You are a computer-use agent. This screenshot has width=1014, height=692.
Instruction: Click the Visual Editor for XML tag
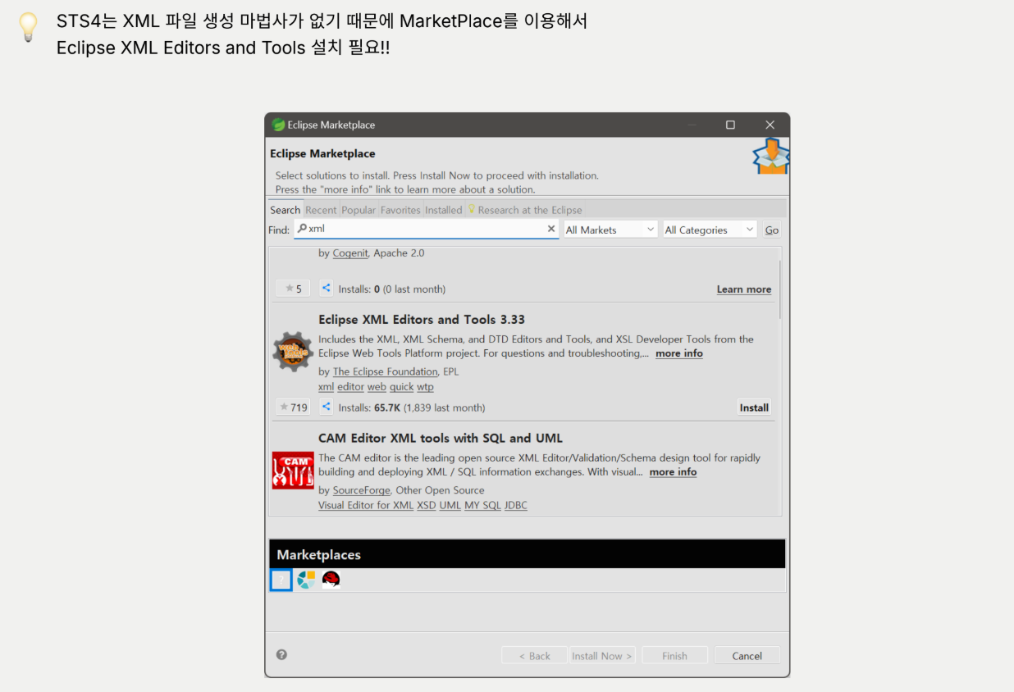click(366, 505)
